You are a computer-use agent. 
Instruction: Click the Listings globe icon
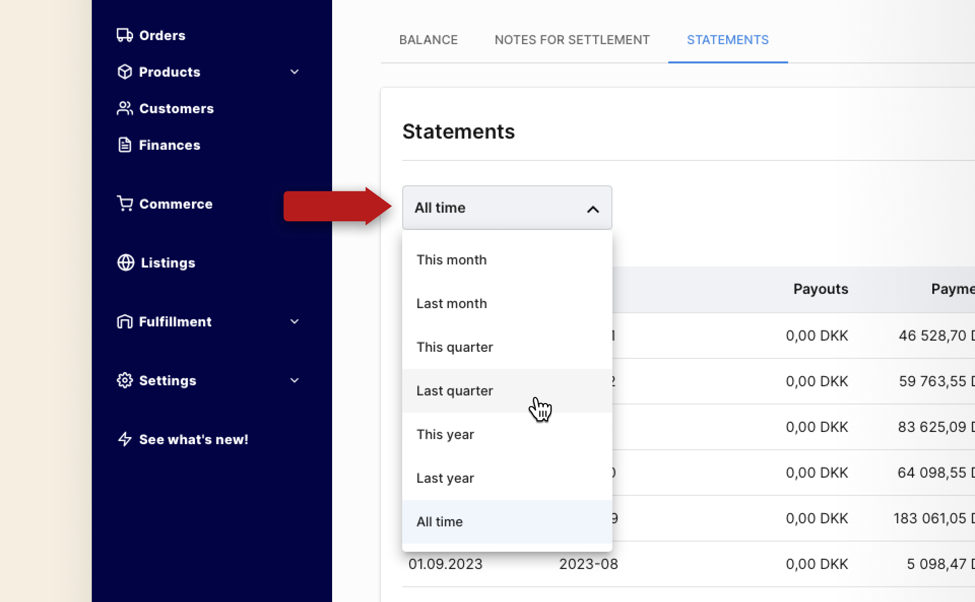point(125,262)
